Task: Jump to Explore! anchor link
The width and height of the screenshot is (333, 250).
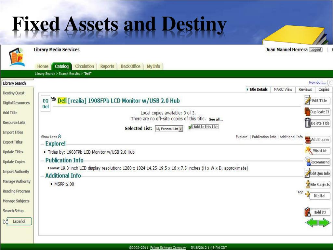Action: pyautogui.click(x=242, y=137)
